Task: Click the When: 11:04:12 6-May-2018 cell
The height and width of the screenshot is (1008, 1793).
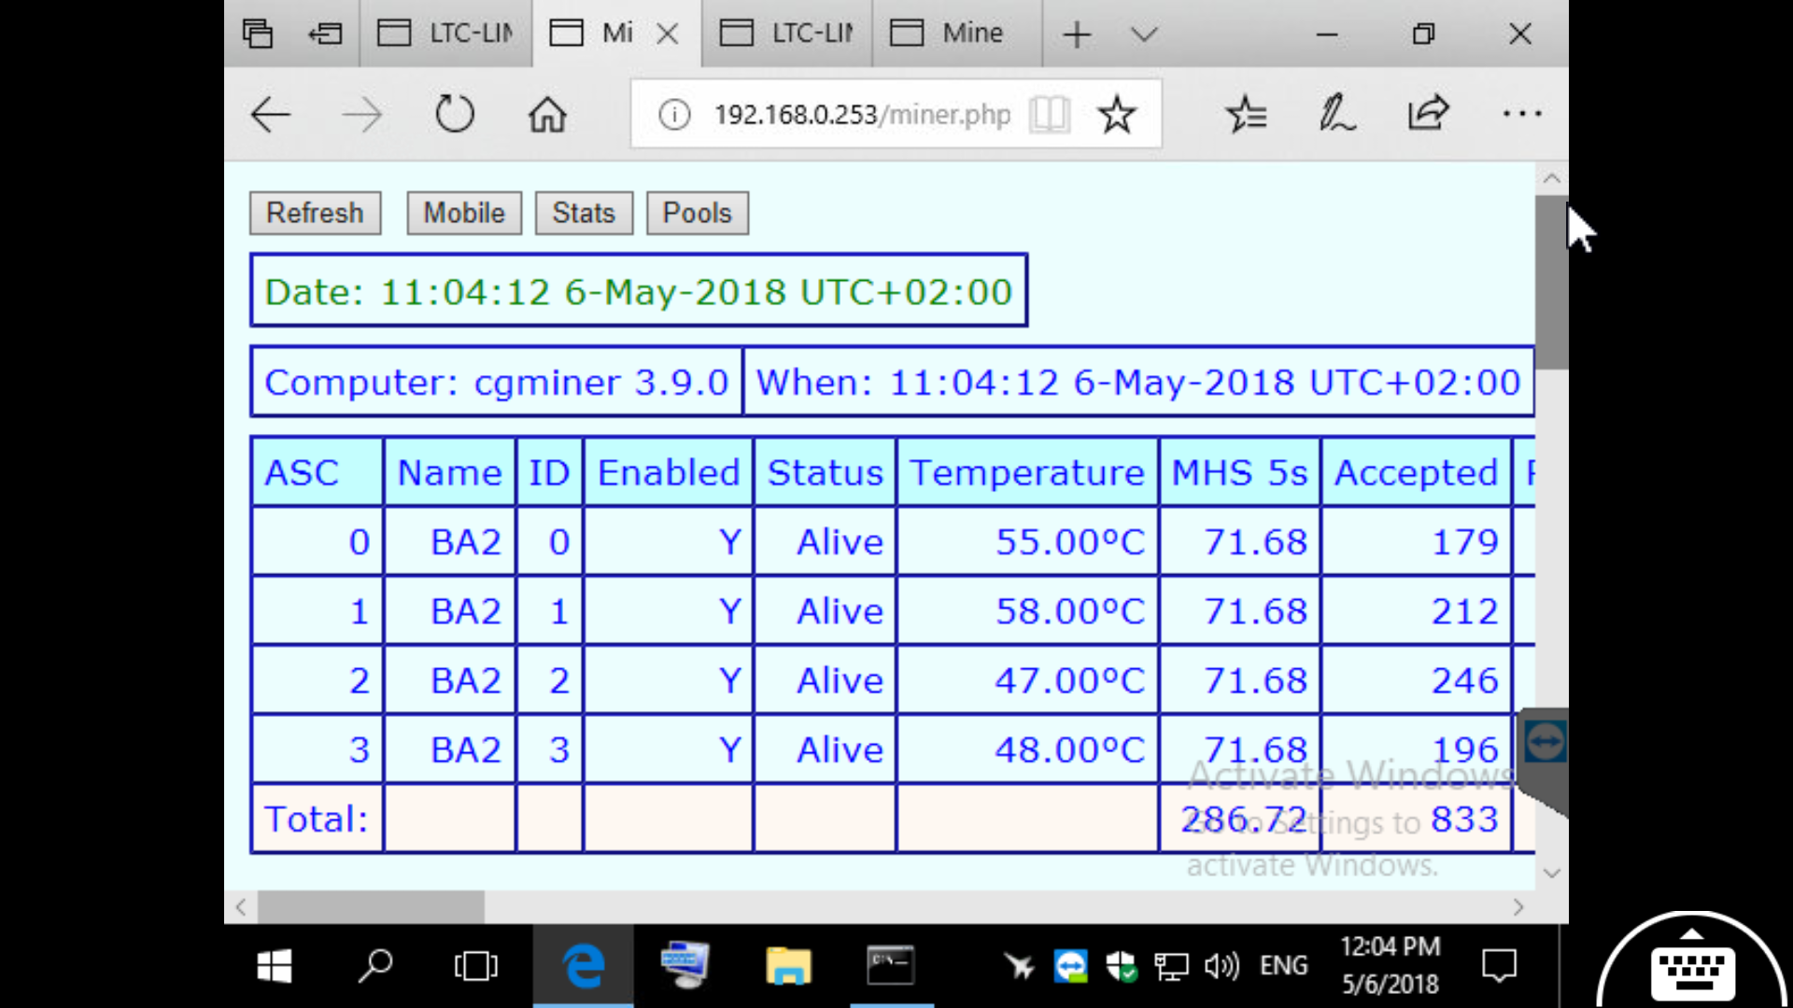Action: (1138, 382)
